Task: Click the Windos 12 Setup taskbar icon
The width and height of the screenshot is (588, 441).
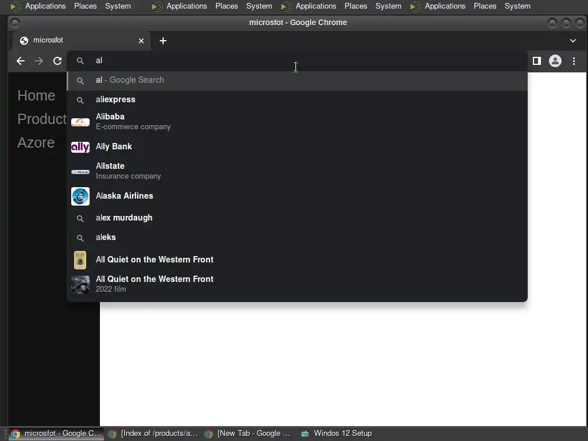Action: (x=305, y=434)
